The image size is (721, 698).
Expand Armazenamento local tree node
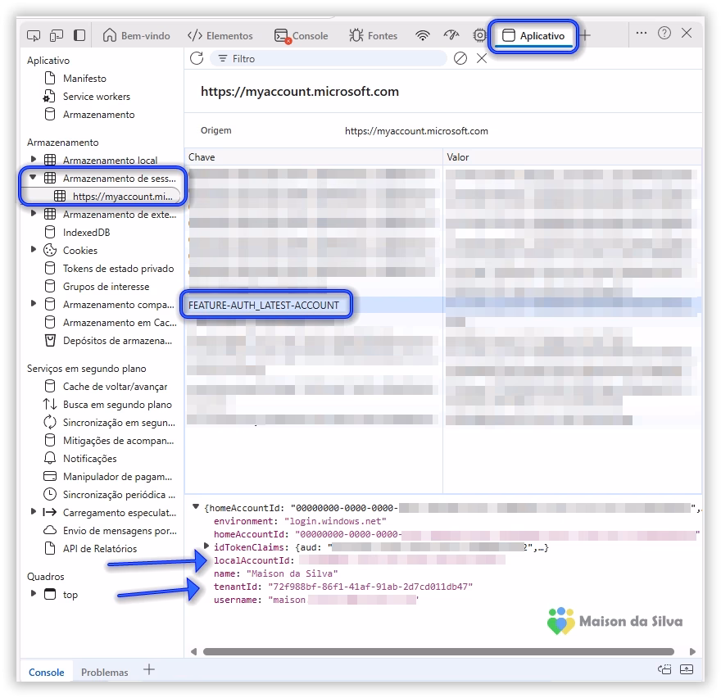pos(34,160)
